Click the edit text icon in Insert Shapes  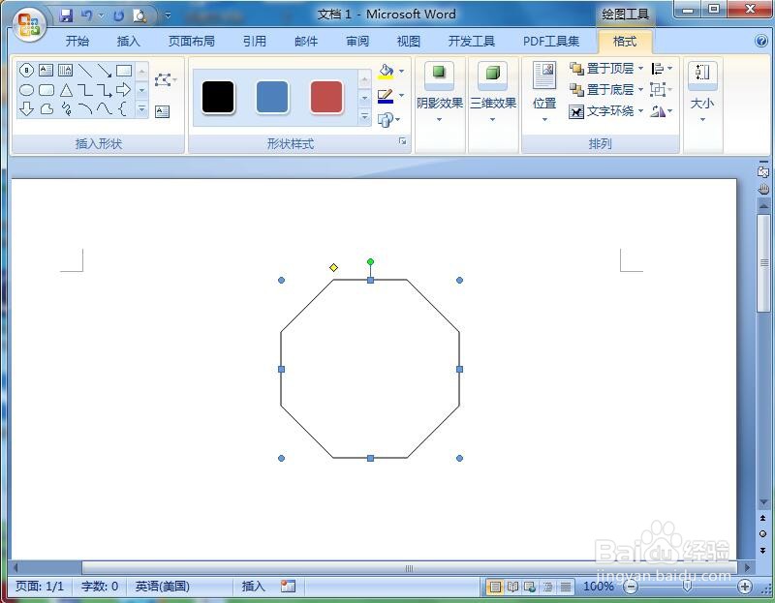162,111
